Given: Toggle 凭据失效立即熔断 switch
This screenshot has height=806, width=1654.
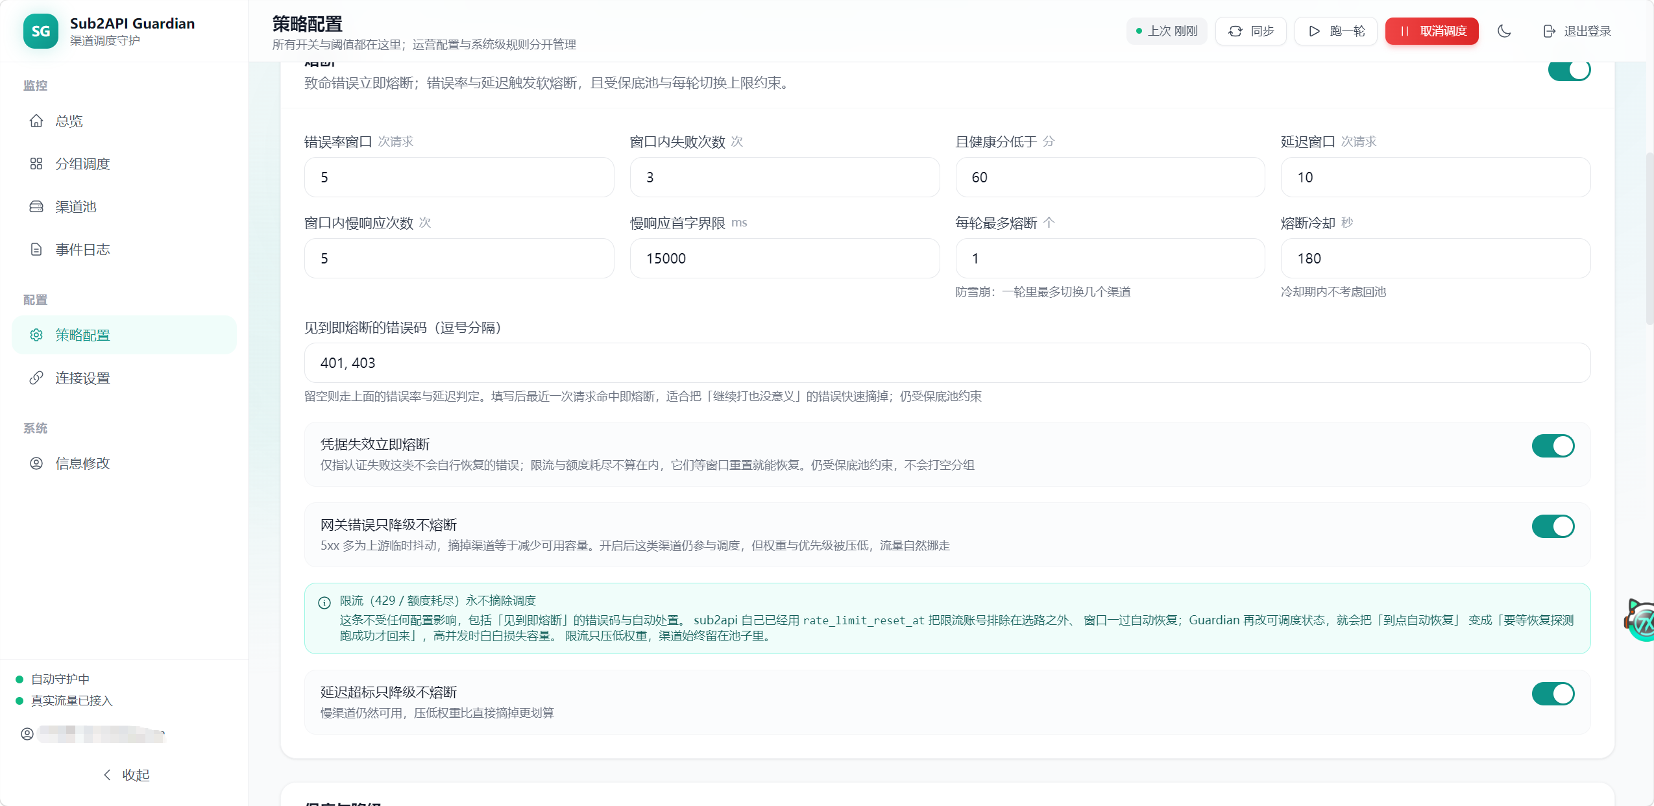Looking at the screenshot, I should point(1553,446).
